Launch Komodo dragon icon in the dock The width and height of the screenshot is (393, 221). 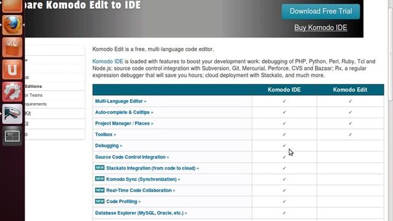pos(12,114)
